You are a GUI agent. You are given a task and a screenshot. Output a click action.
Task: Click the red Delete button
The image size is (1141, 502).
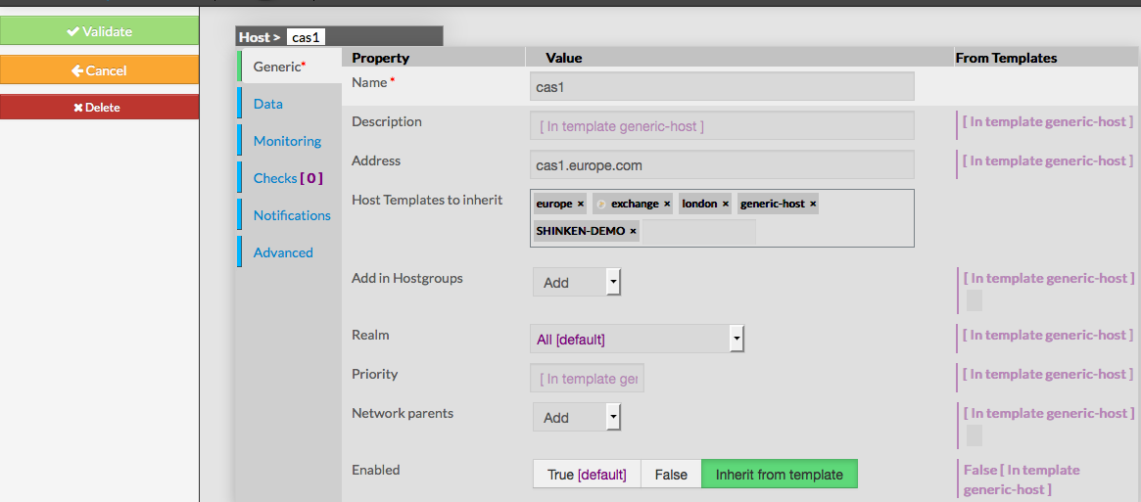(x=99, y=108)
